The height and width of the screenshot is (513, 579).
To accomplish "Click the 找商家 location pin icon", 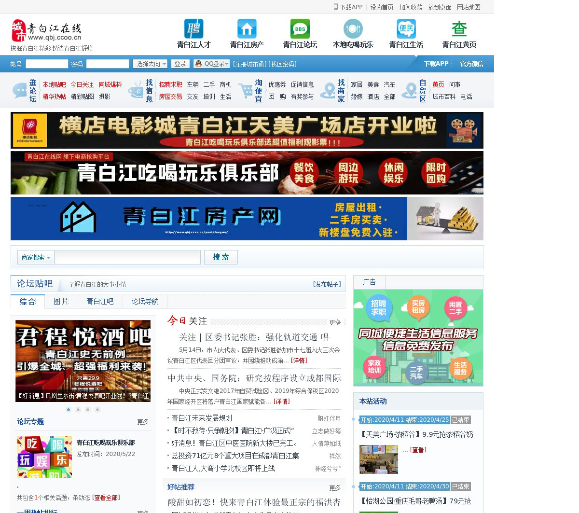I will click(328, 90).
